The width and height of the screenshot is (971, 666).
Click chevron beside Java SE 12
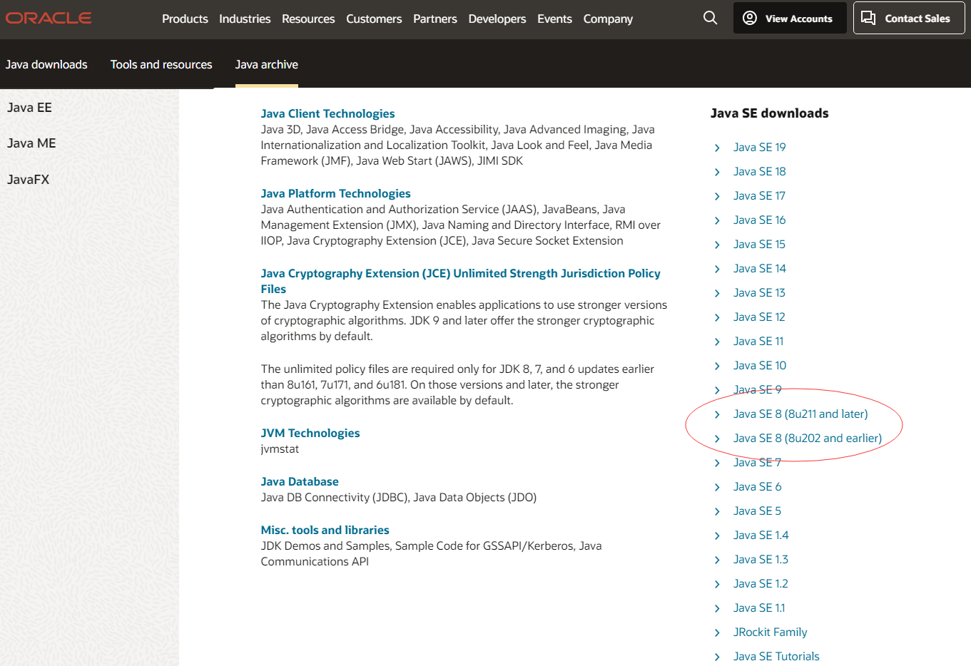[717, 317]
